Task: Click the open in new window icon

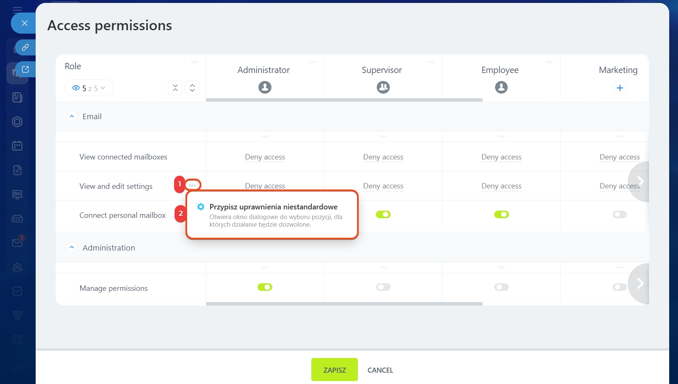Action: coord(25,70)
